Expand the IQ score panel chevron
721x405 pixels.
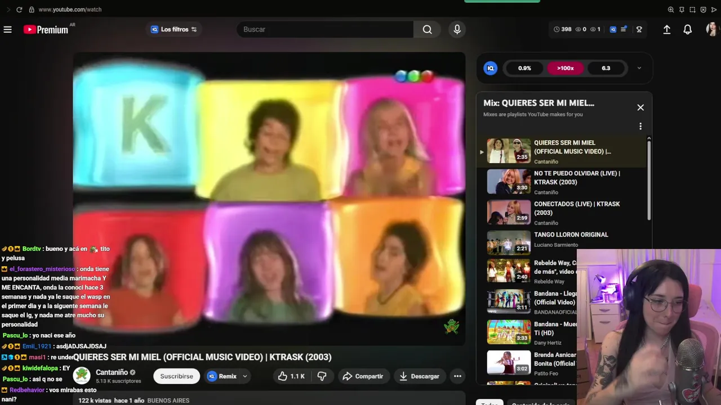(639, 68)
